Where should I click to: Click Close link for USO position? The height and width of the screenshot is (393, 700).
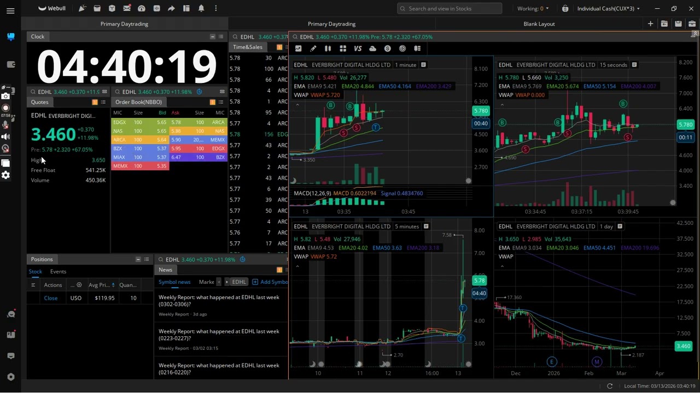pos(51,298)
